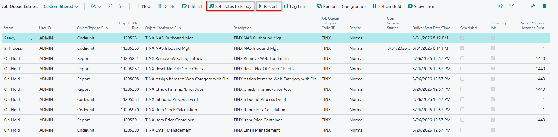The width and height of the screenshot is (558, 137).
Task: Toggle Scheduled checkbox for TINX Remove Web Log Entries
Action: click(x=462, y=58)
